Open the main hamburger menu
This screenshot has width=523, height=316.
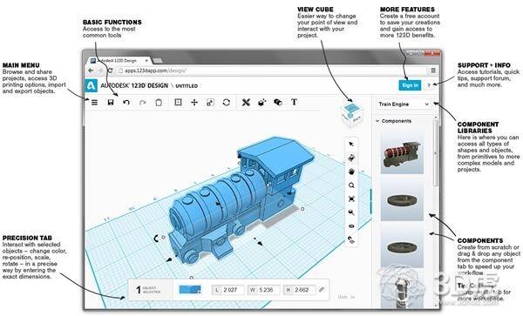point(94,102)
